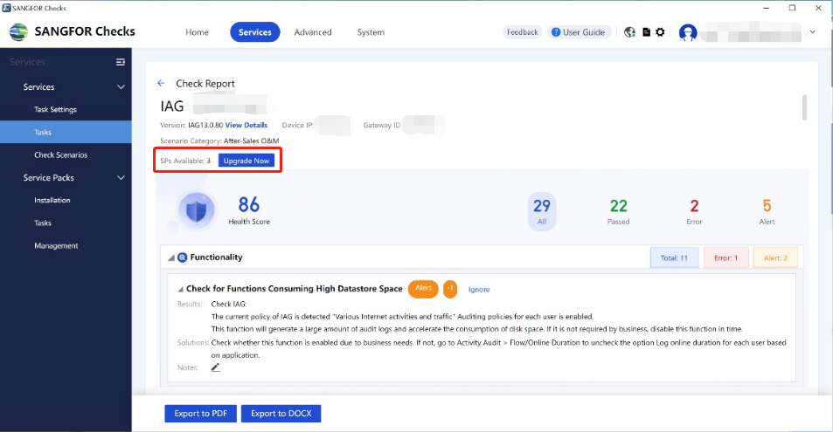Click the -1 score deduction tag
Viewport: 833px width, 432px height.
pyautogui.click(x=450, y=289)
